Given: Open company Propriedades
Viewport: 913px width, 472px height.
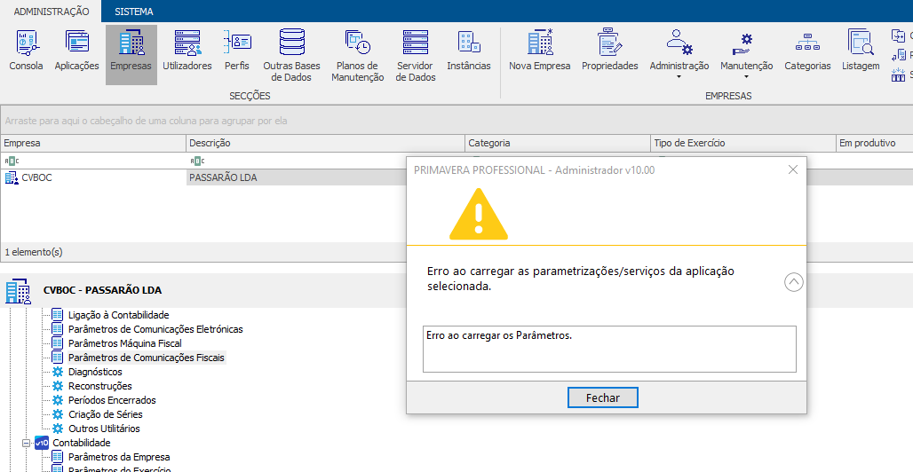Looking at the screenshot, I should 609,51.
